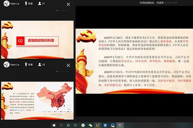Open the blue document app on taskbar
The width and height of the screenshot is (193, 128).
point(105,125)
